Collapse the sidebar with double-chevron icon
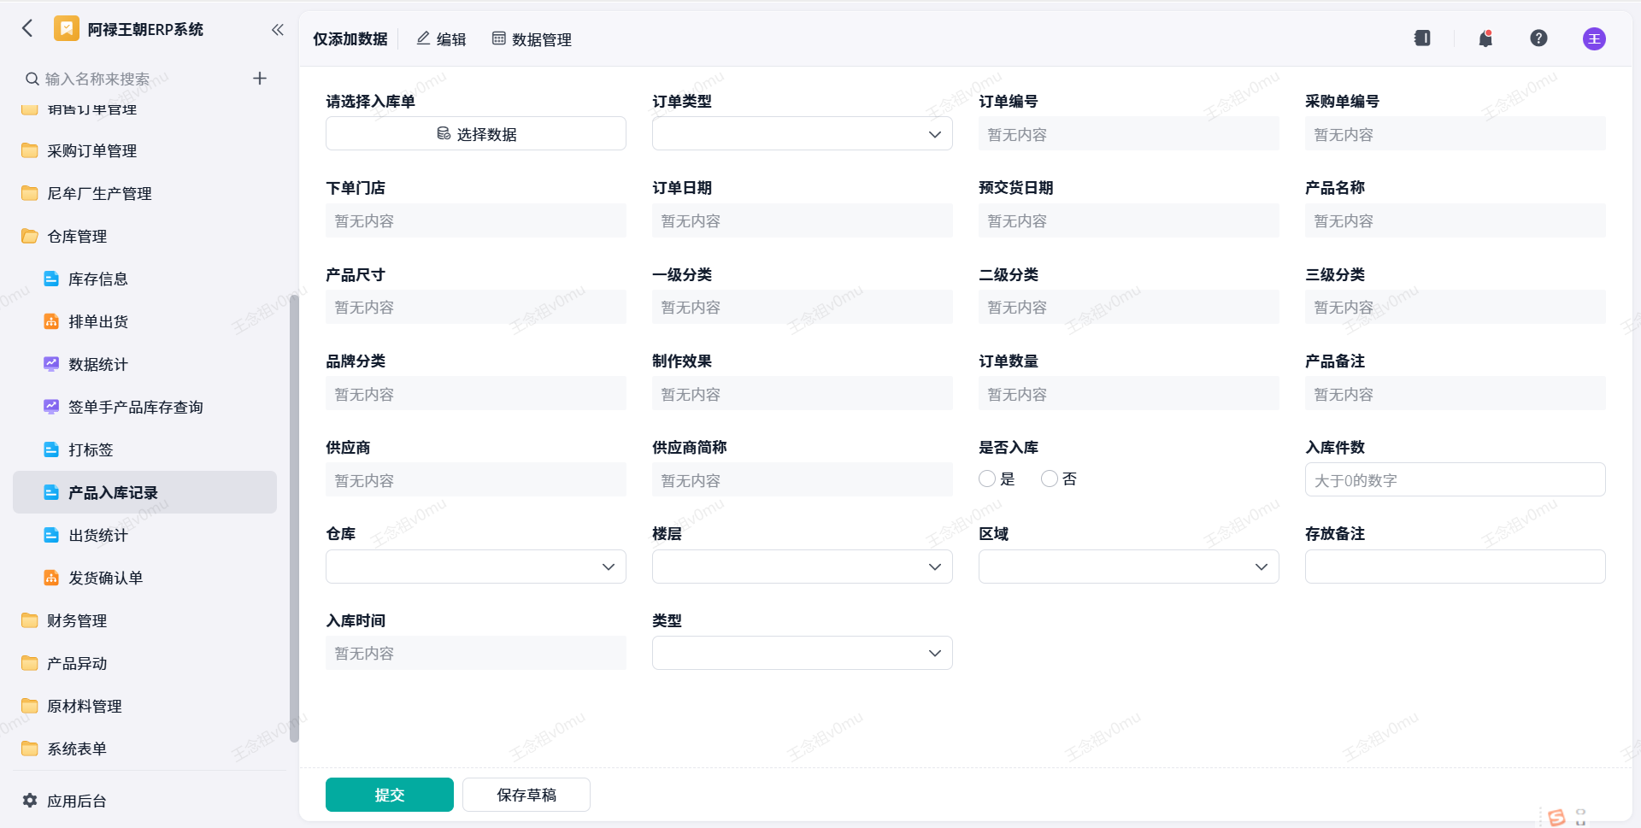The height and width of the screenshot is (828, 1641). coord(278,29)
